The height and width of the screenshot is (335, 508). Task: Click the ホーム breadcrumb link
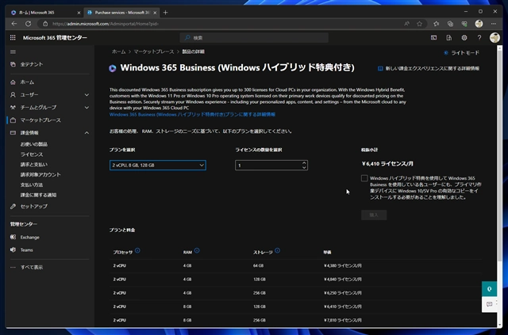coord(118,51)
